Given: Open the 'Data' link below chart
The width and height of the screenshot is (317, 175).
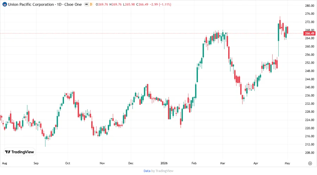Looking at the screenshot, I should [x=147, y=171].
